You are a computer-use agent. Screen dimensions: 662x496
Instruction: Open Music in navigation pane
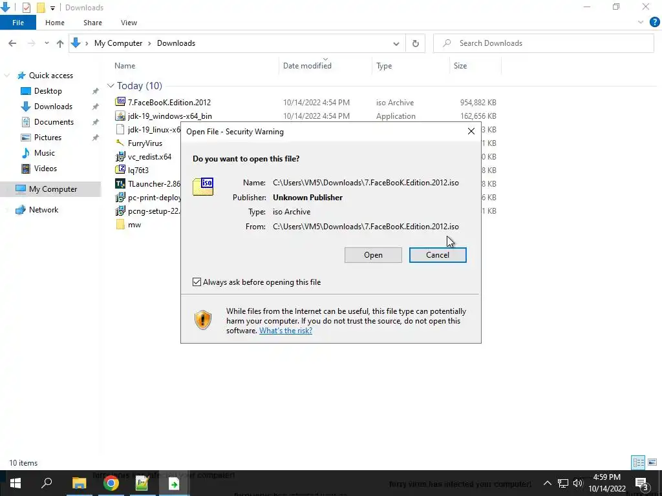45,153
